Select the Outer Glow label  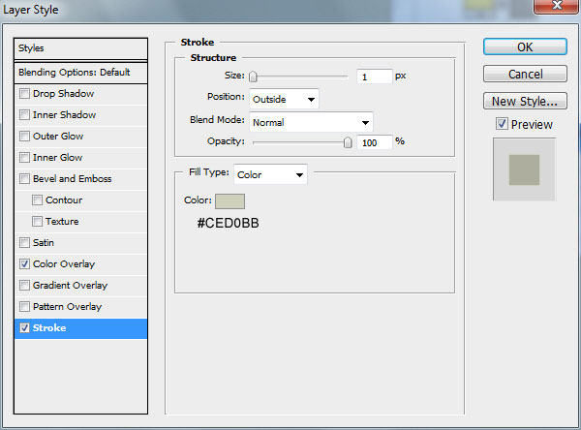click(x=58, y=136)
